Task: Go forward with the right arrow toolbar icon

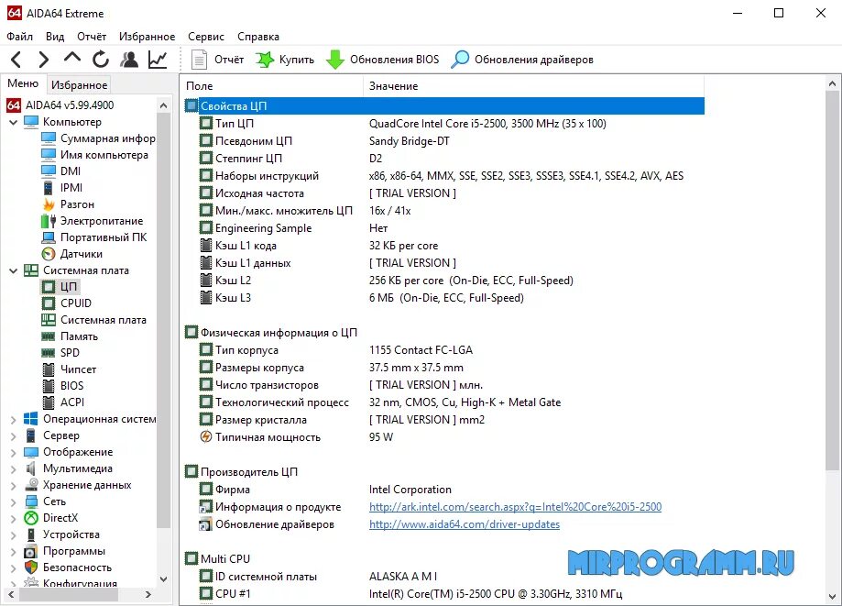Action: 43,59
